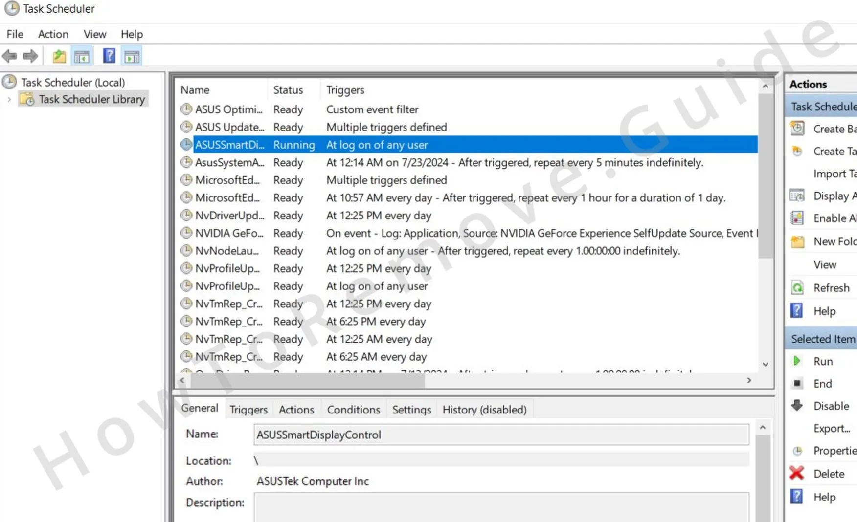Click the horizontal scroll right arrow
Screen dimensions: 857x522
pyautogui.click(x=749, y=380)
